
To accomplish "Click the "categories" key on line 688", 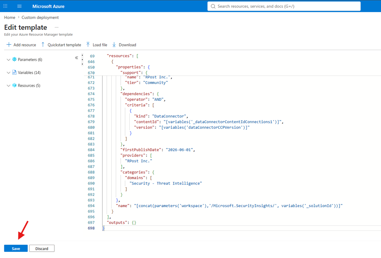I will click(134, 172).
